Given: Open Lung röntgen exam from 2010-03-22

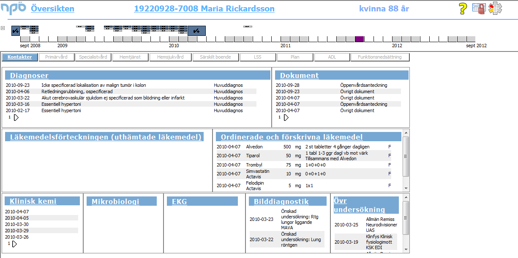Looking at the screenshot, I should pyautogui.click(x=287, y=239).
